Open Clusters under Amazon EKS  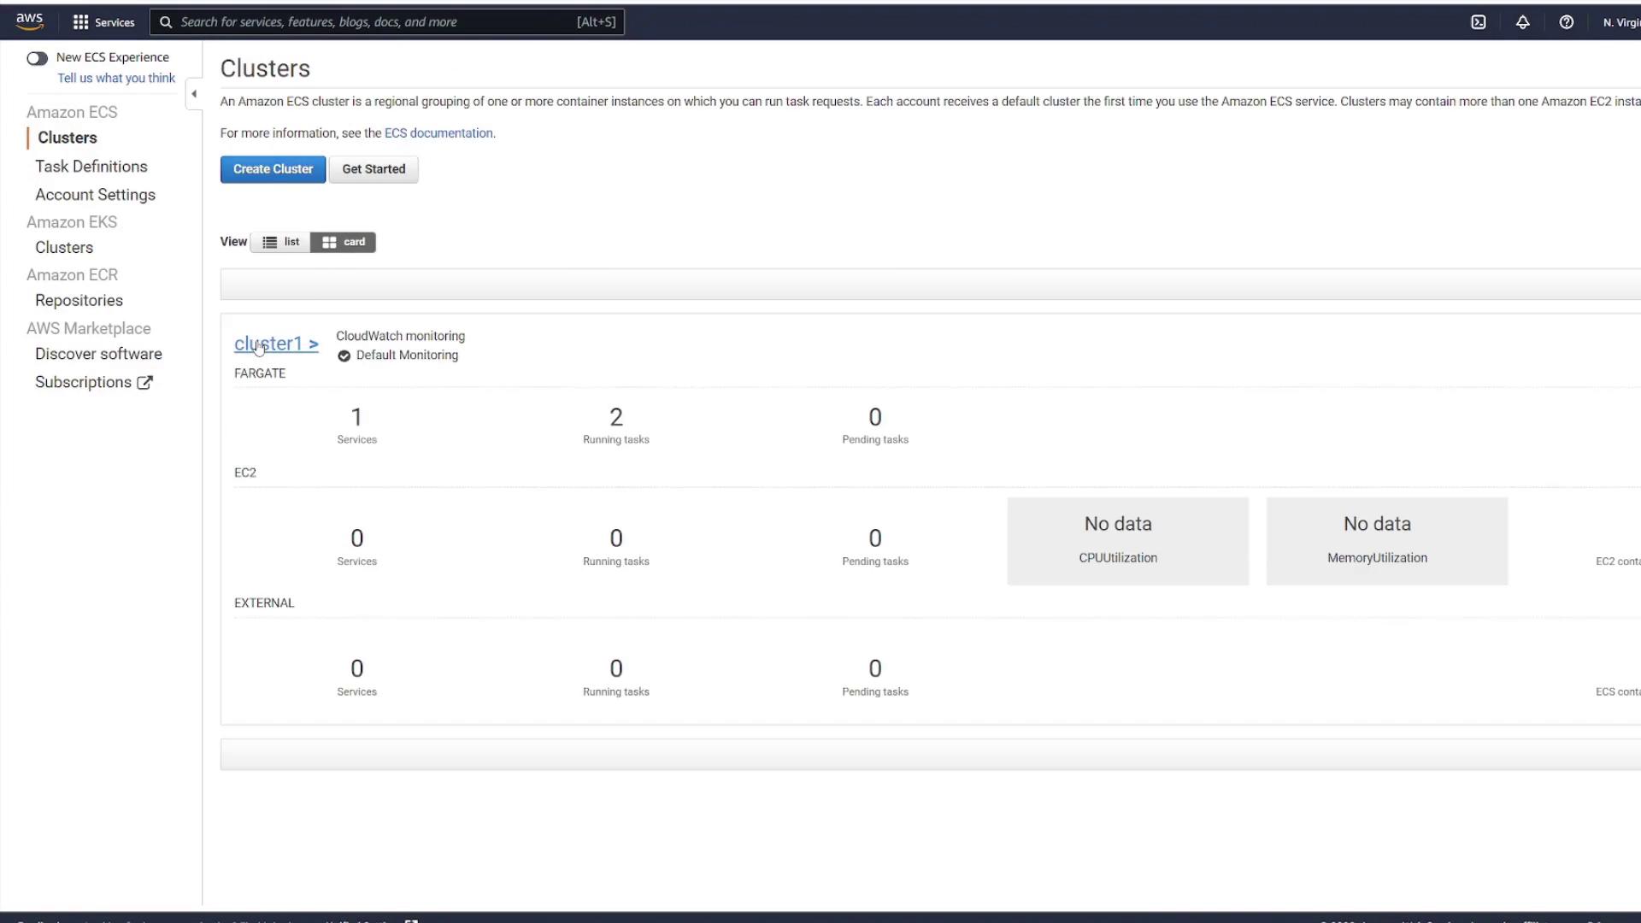coord(64,248)
